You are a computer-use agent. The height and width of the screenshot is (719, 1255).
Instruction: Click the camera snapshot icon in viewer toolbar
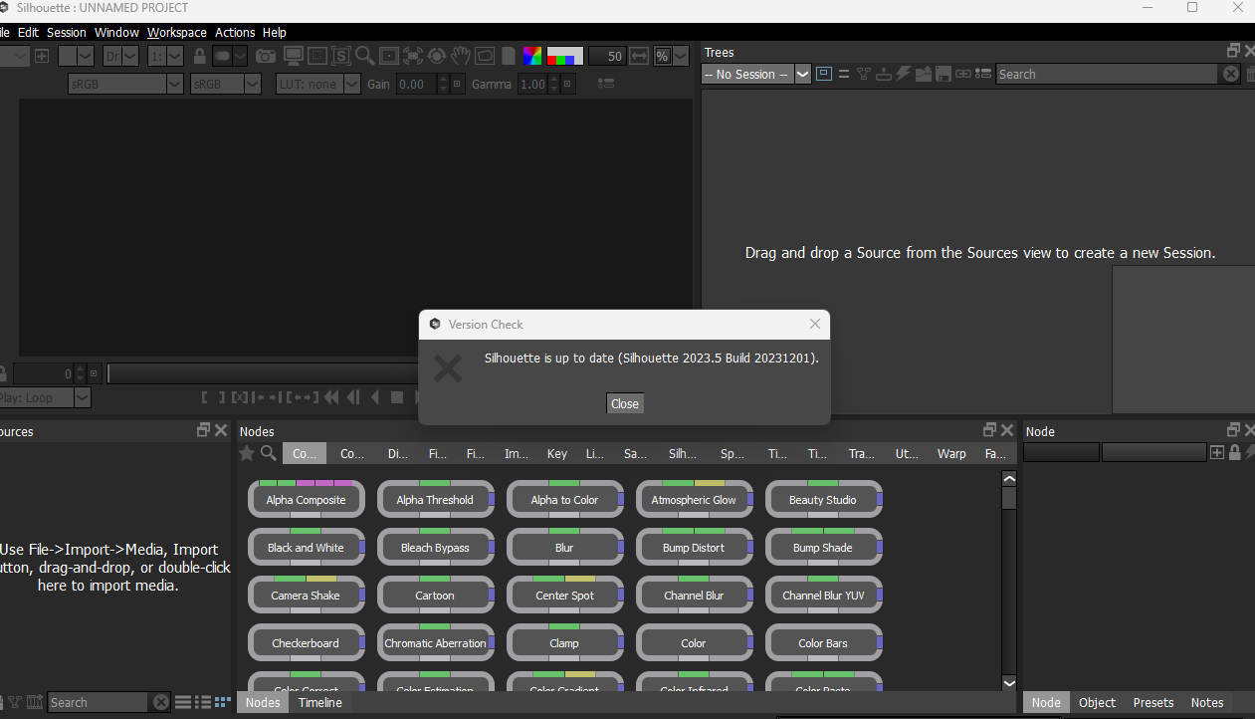pyautogui.click(x=266, y=56)
